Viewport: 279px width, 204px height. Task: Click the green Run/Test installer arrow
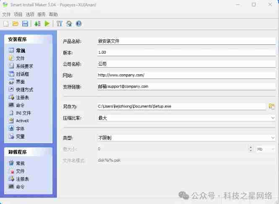tap(47, 24)
